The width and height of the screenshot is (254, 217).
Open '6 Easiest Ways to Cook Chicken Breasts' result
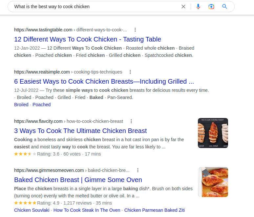click(104, 81)
